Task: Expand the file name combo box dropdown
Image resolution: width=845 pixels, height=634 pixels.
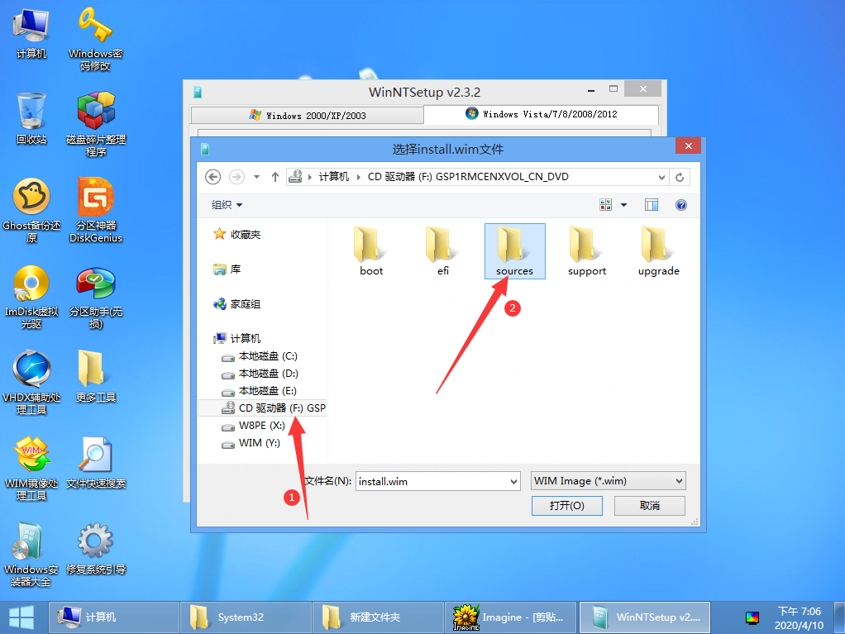Action: tap(512, 481)
